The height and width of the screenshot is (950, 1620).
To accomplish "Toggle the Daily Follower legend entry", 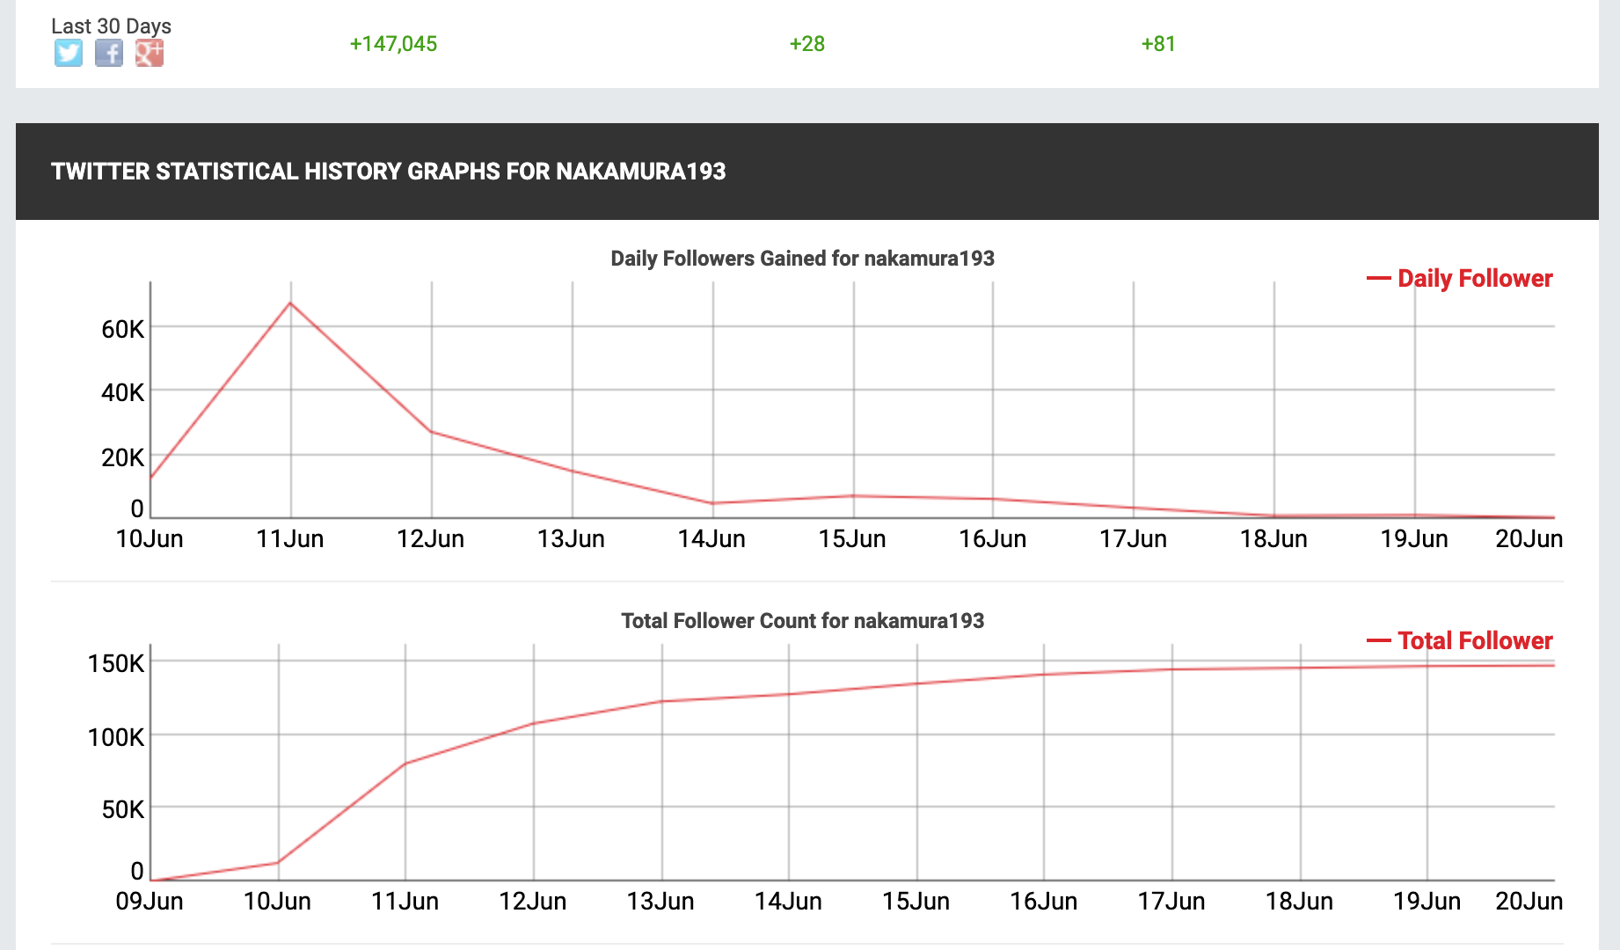I will pos(1459,278).
